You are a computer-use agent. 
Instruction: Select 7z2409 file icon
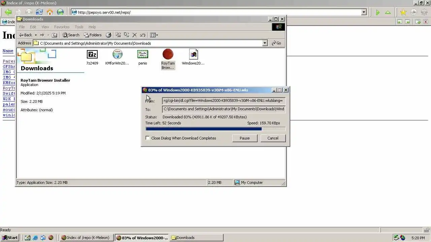92,57
